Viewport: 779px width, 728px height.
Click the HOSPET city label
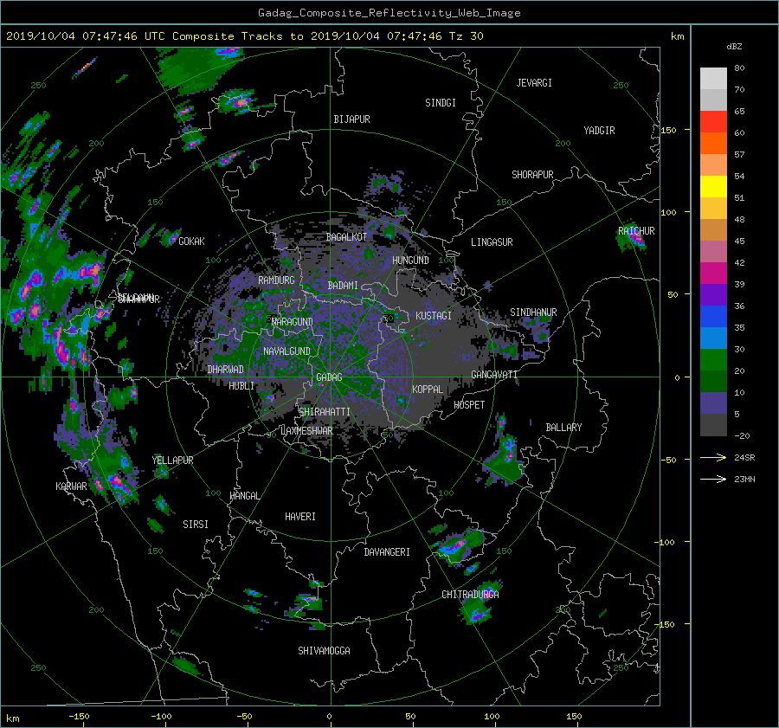click(469, 405)
